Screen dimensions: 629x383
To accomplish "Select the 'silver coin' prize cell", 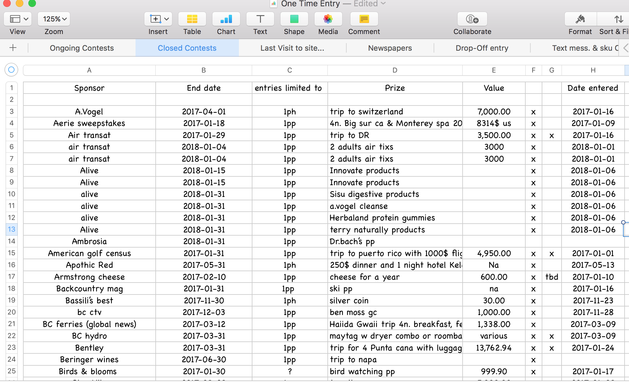I will (x=395, y=300).
